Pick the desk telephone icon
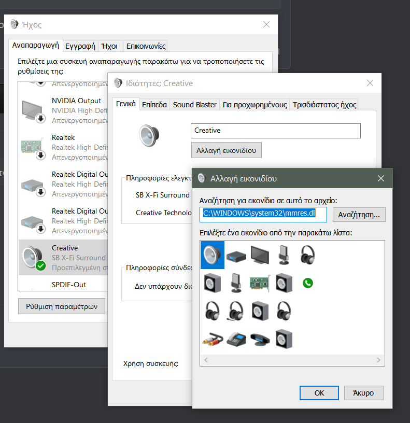The width and height of the screenshot is (410, 423). pos(236,339)
